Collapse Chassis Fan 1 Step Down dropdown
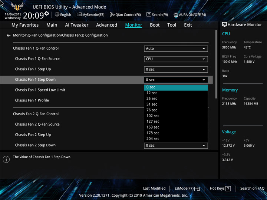 point(176,80)
